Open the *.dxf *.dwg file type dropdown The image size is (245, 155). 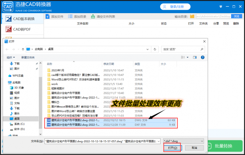click(x=184, y=141)
